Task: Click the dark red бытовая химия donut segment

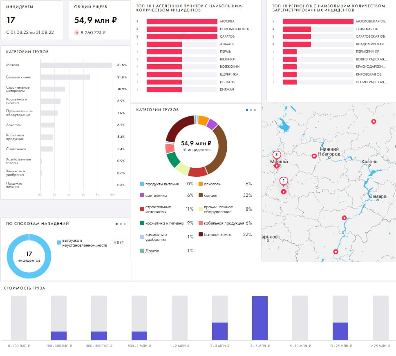Action: point(177,127)
